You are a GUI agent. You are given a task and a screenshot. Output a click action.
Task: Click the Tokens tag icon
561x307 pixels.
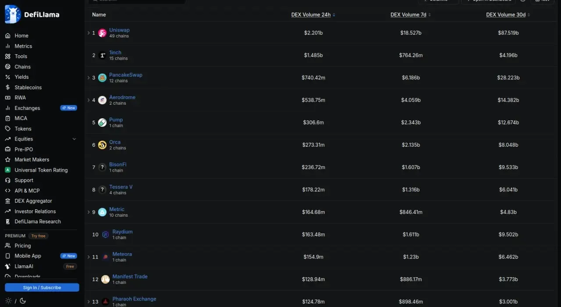[7, 129]
